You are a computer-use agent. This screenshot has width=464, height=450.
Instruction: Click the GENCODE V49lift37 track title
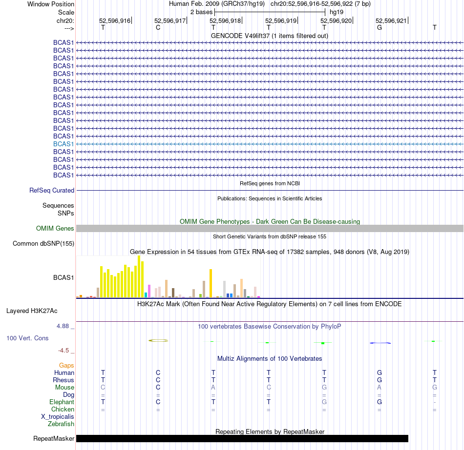269,36
